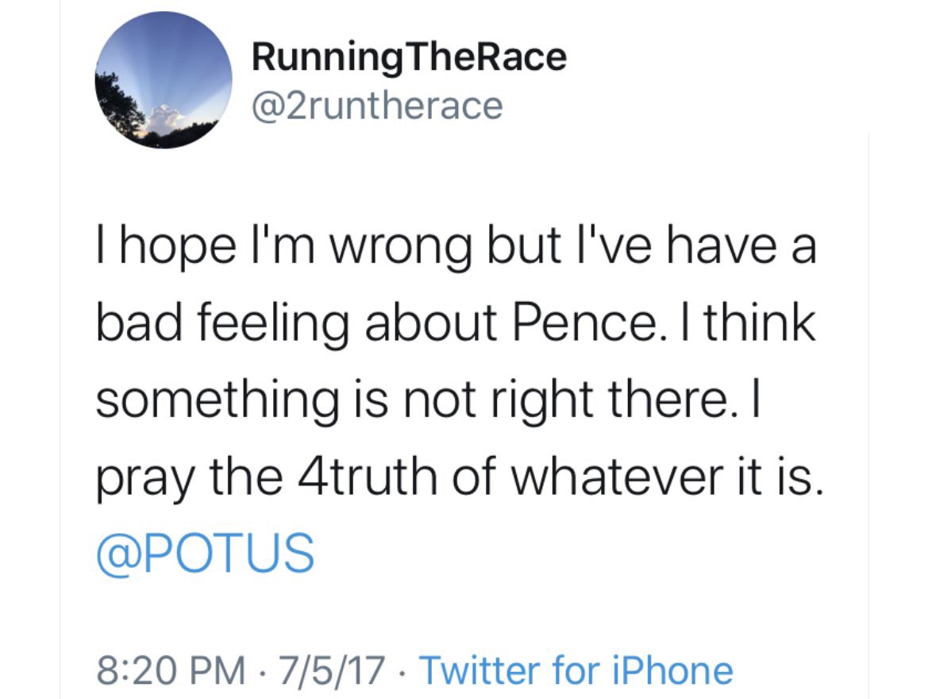928x699 pixels.
Task: Follow the @POTUS mention link
Action: point(205,553)
